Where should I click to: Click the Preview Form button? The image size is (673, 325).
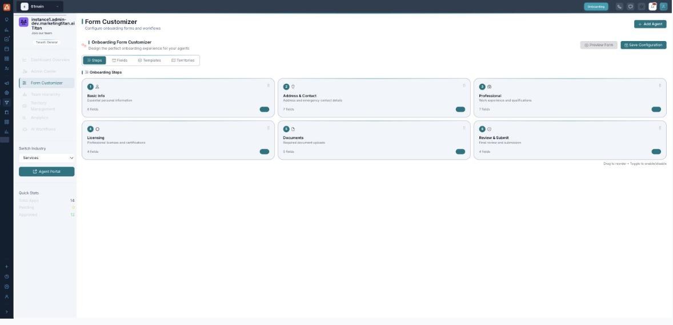tap(599, 45)
